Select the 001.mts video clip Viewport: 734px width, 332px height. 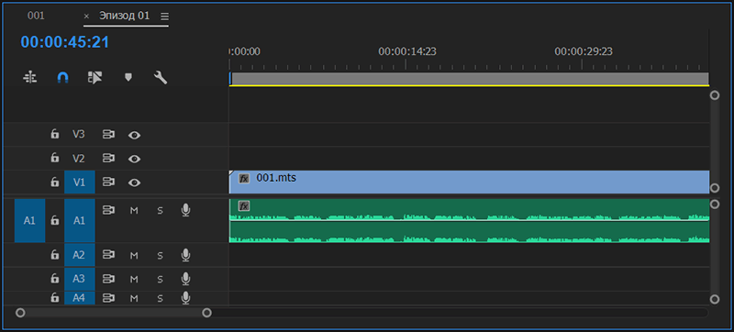tap(469, 182)
